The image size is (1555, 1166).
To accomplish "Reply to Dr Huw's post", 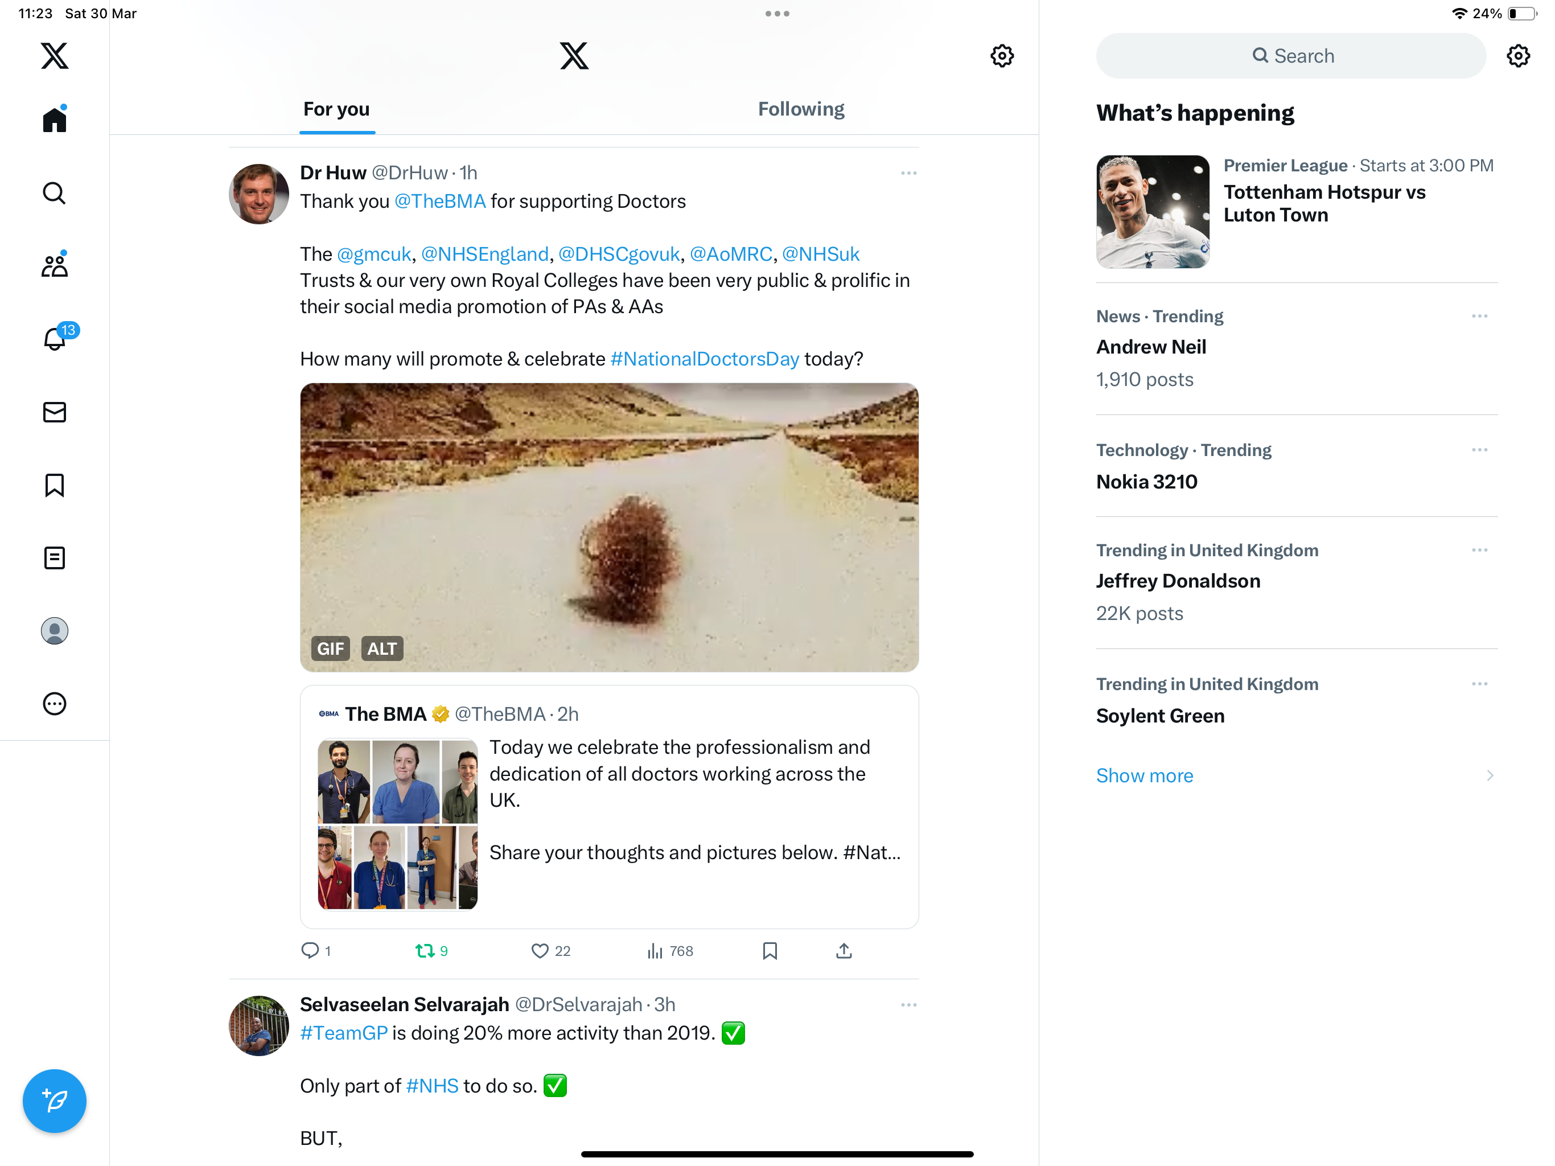I will point(316,951).
